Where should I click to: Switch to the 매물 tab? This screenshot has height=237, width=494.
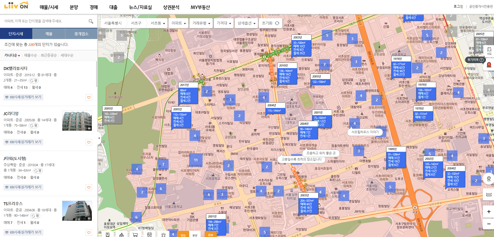(49, 34)
